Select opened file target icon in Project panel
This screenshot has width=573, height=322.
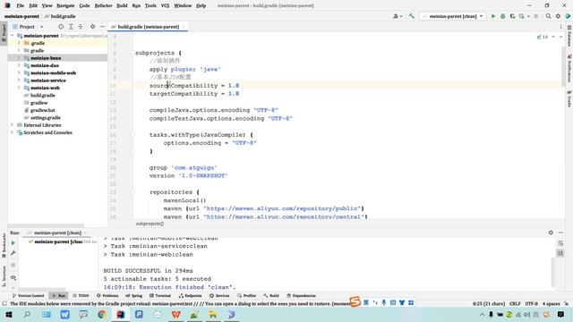(x=61, y=27)
